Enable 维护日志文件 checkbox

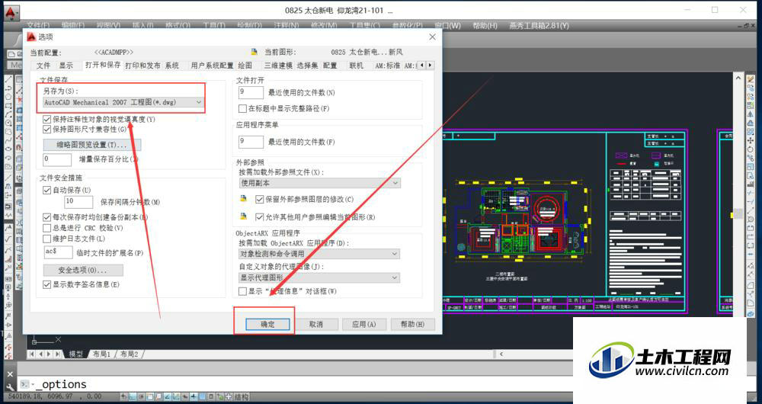coord(46,239)
